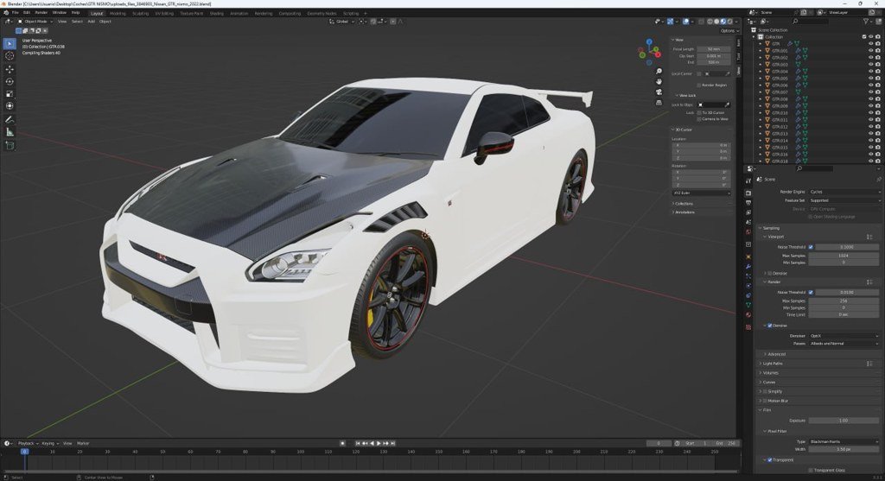Open the Render menu
885x481 pixels.
(41, 12)
